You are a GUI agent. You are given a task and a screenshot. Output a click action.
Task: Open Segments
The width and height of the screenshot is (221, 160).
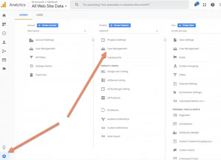click(185, 115)
